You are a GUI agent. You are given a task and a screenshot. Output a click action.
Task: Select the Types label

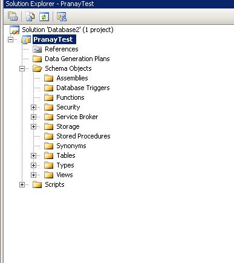(x=65, y=165)
